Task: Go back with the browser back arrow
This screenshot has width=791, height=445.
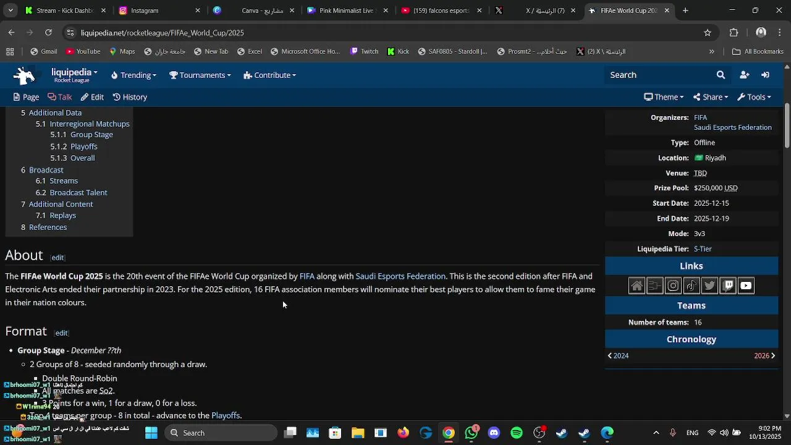Action: point(11,33)
